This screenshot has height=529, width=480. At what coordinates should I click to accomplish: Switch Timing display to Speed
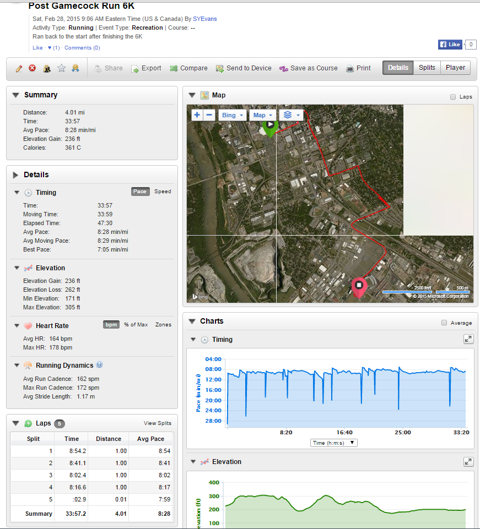[163, 192]
